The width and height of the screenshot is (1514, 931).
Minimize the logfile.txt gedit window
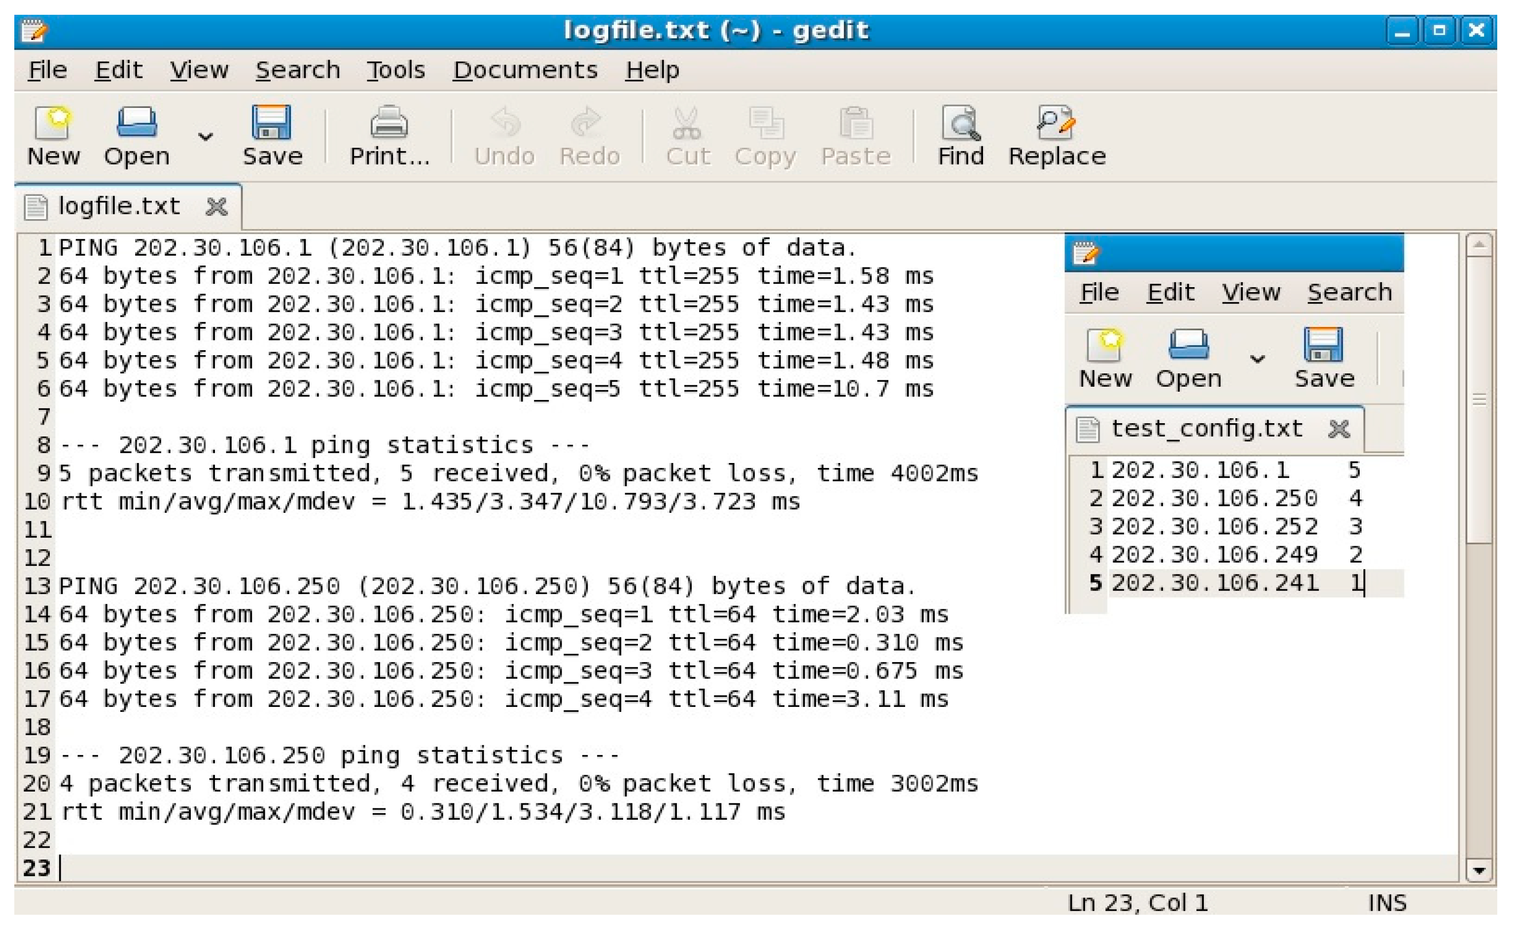(1403, 30)
